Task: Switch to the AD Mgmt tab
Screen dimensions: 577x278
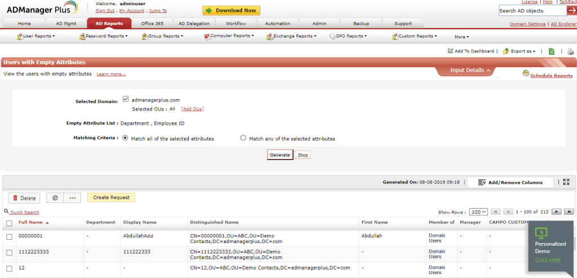Action: [x=66, y=24]
